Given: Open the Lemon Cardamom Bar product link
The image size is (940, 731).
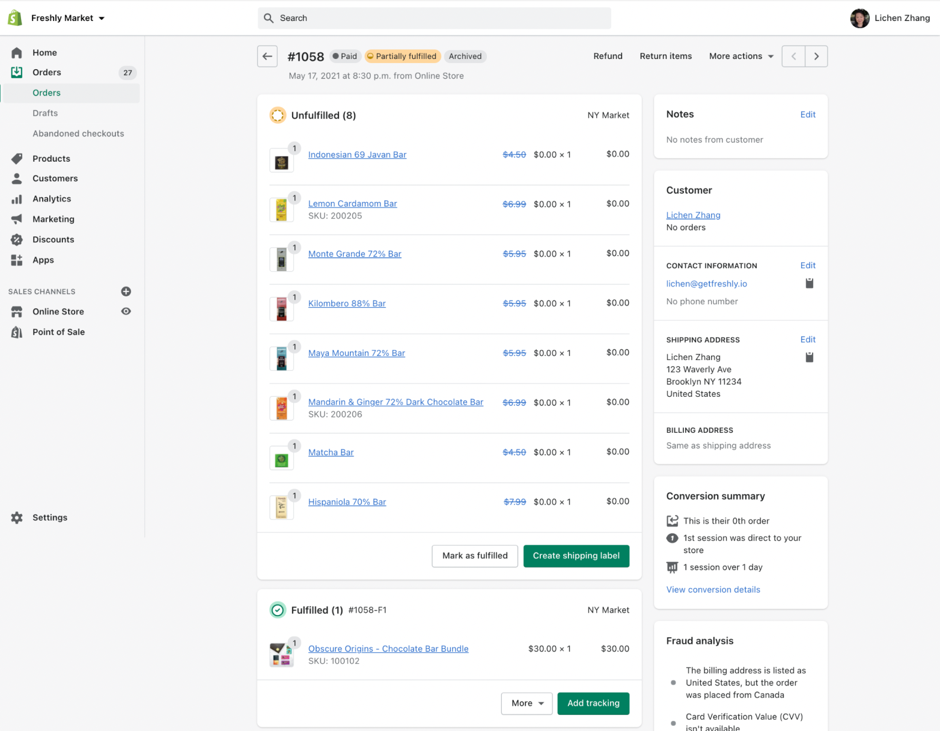Looking at the screenshot, I should [353, 204].
